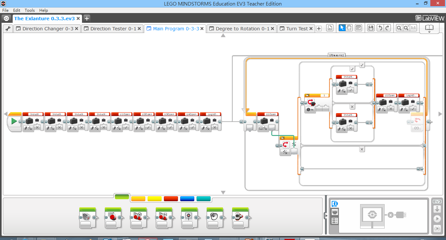Zoom in with the magnifier plus icon
The image size is (446, 240).
(406, 28)
